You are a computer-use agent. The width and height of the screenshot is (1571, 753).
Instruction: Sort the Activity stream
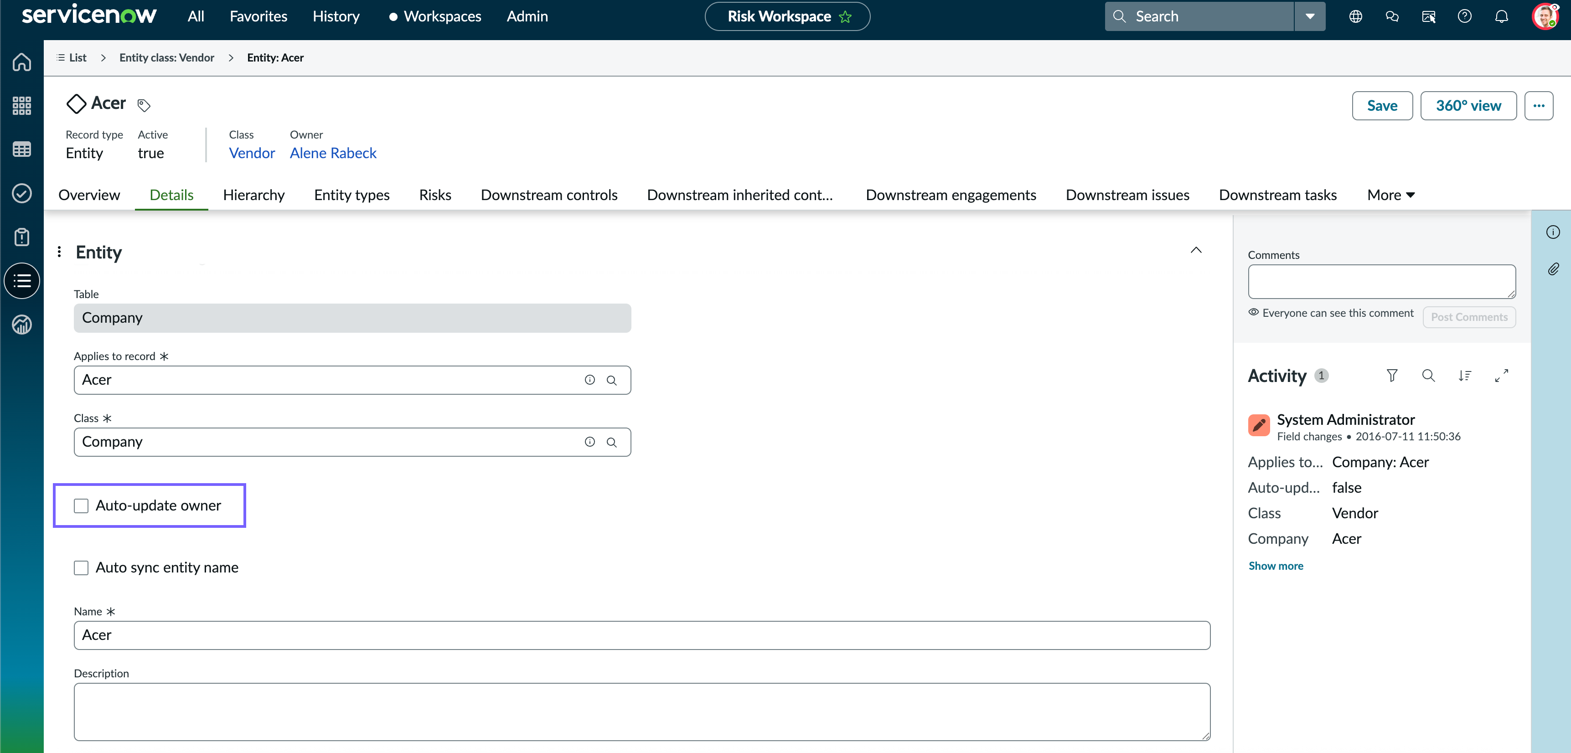tap(1465, 376)
